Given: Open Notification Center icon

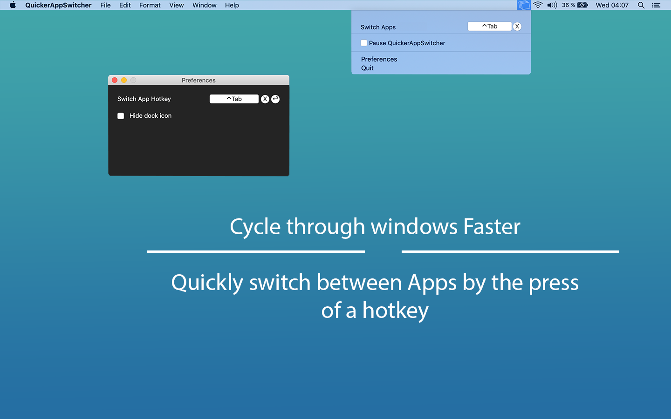Looking at the screenshot, I should click(x=656, y=5).
